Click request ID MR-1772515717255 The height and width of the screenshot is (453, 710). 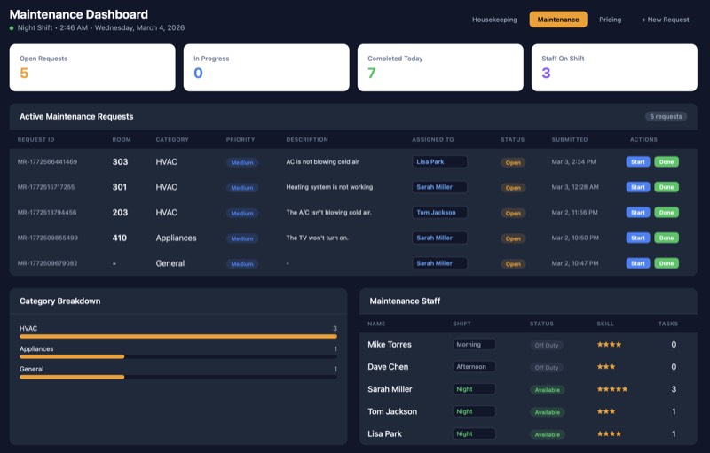click(46, 187)
